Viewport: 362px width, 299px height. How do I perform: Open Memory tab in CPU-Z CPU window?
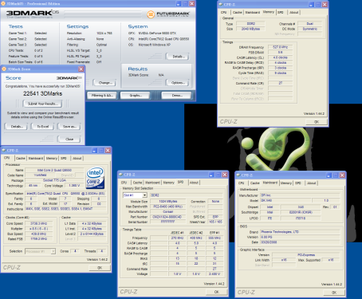coord(52,158)
